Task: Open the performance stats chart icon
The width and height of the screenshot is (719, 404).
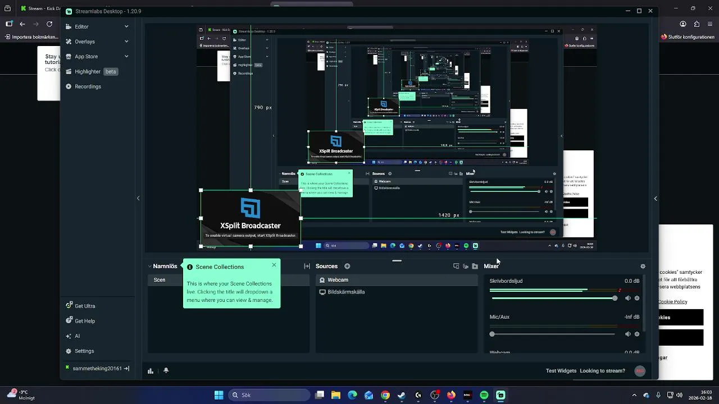Action: [151, 371]
